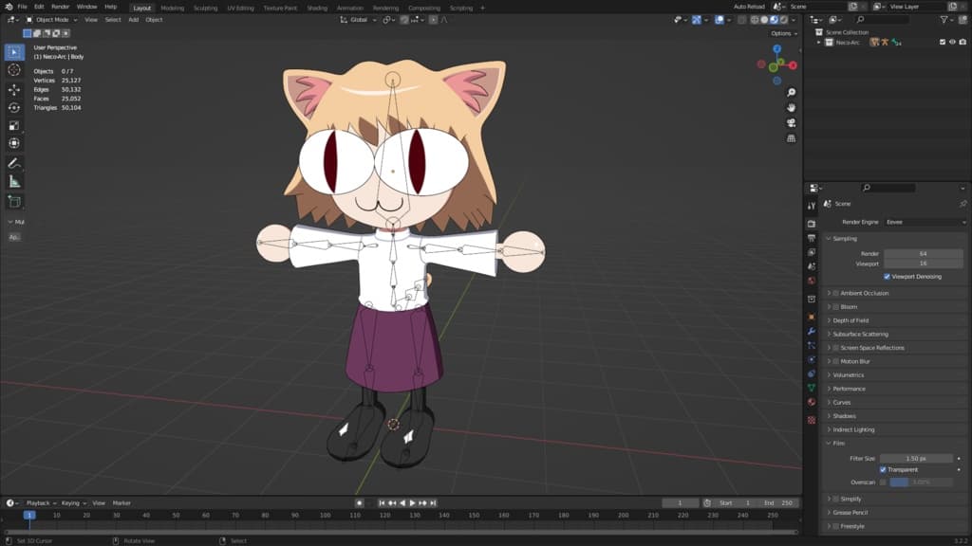Hide the Neco-Arc collection in the viewport

pos(952,42)
